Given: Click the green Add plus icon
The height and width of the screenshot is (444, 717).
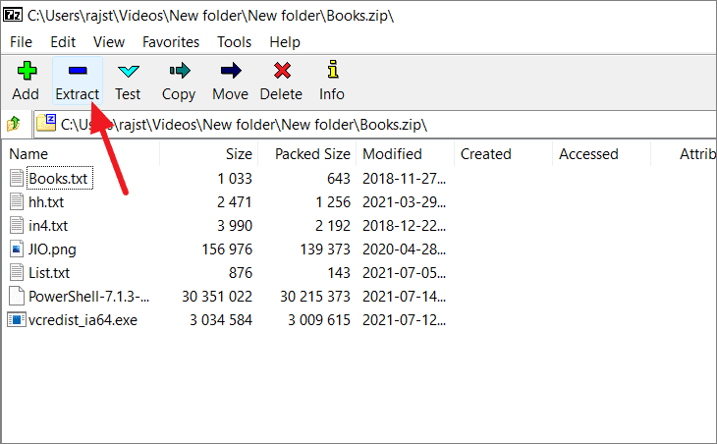Looking at the screenshot, I should 27,71.
